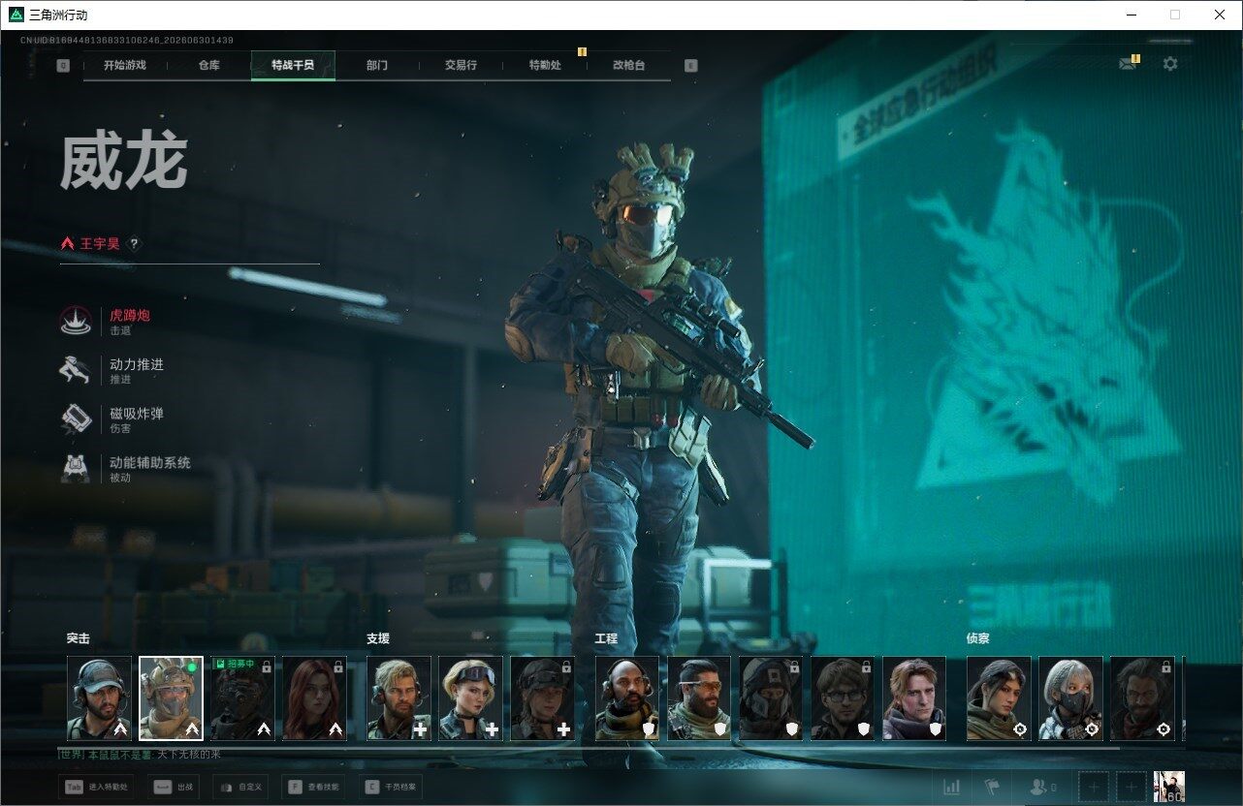Screen dimensions: 1243x806
Task: Click the 干员档案 button
Action: [391, 787]
